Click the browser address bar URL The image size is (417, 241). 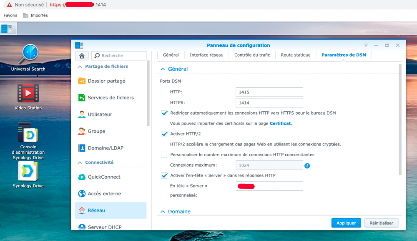[78, 5]
